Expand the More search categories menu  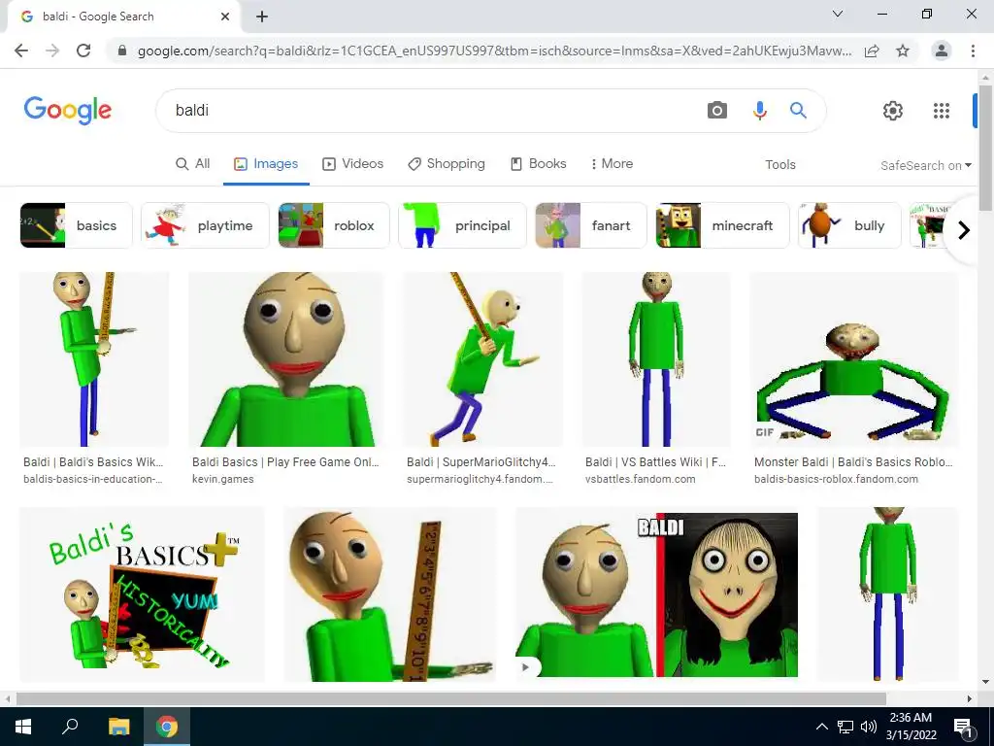click(x=612, y=163)
